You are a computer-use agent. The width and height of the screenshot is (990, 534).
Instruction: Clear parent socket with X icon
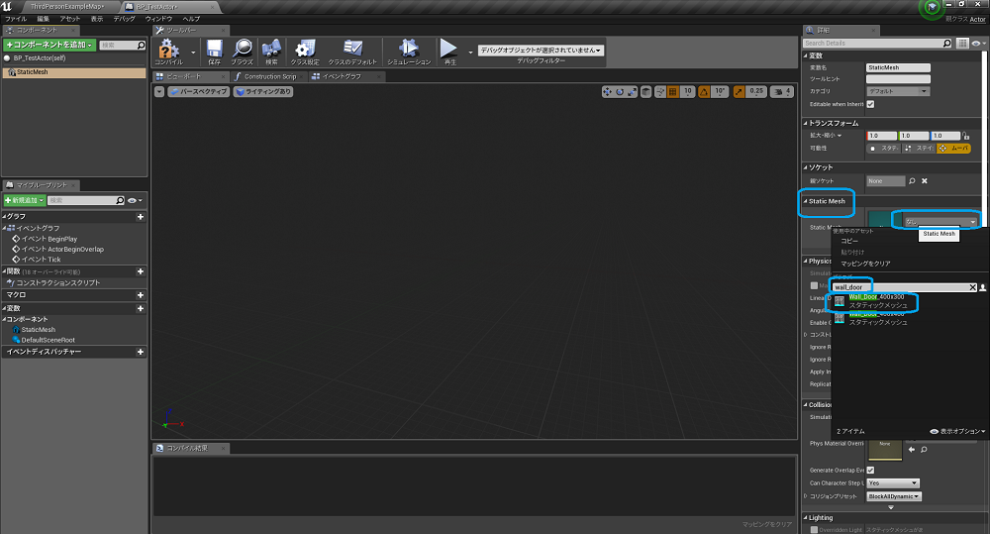point(925,180)
